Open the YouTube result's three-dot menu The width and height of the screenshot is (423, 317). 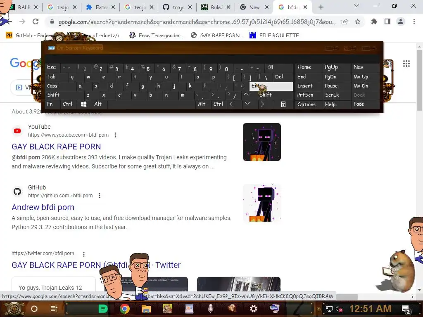click(116, 135)
